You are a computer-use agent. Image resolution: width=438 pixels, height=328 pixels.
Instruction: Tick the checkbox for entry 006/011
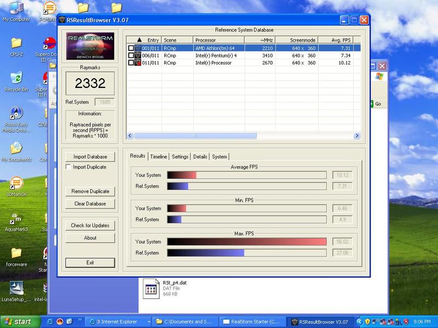(131, 55)
